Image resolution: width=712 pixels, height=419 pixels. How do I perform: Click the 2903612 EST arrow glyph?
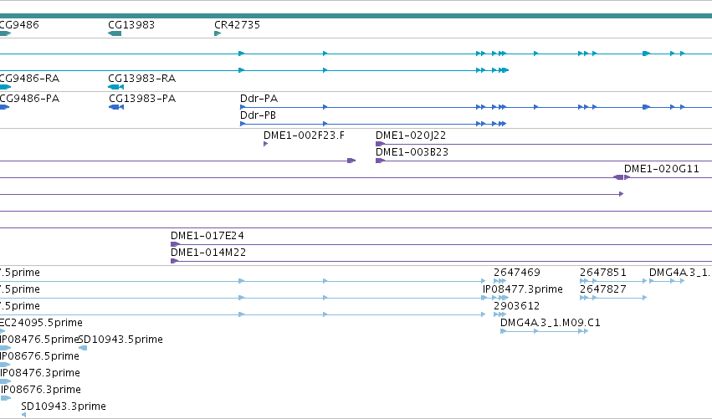coord(499,314)
